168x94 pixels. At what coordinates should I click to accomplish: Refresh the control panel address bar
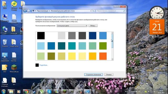[x=93, y=11]
